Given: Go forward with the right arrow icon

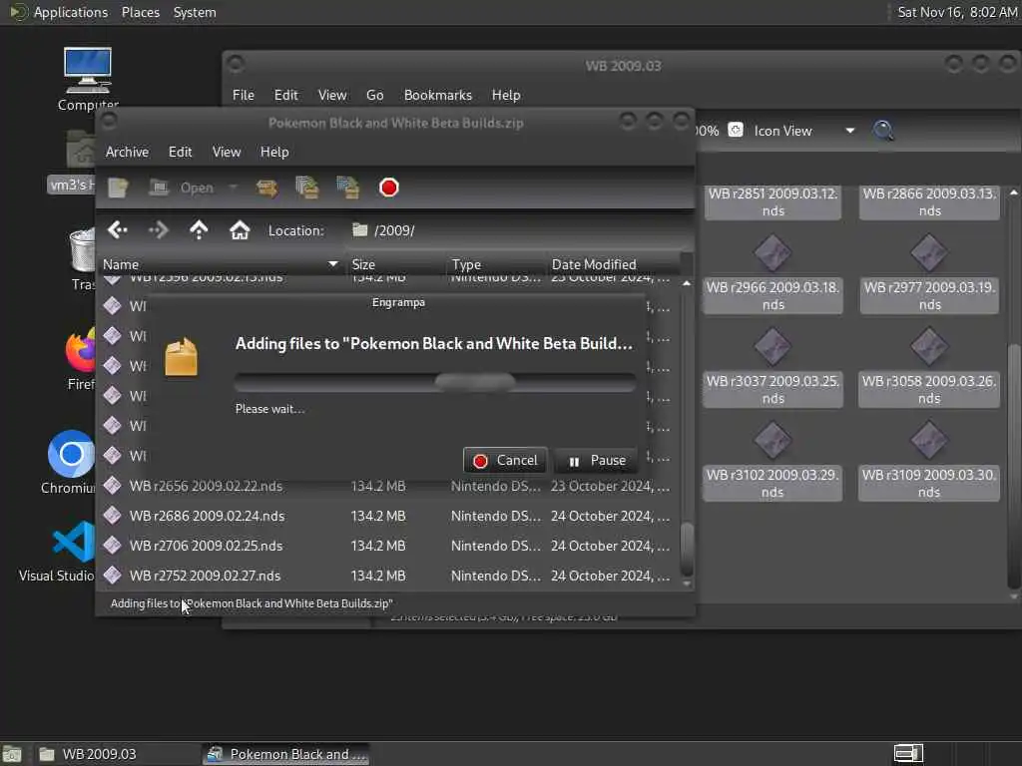Looking at the screenshot, I should click(159, 230).
